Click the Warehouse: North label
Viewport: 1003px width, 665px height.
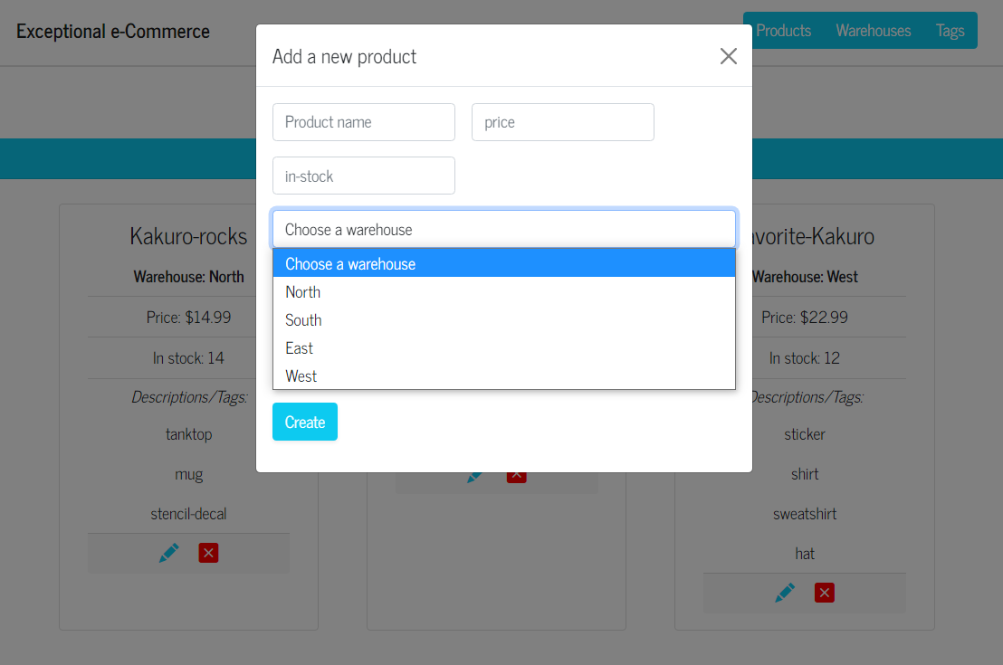tap(188, 277)
